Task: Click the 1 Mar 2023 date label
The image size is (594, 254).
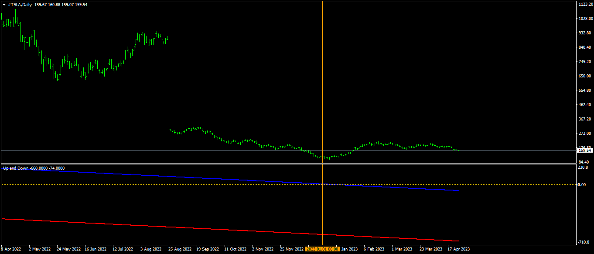Action: tap(402, 249)
